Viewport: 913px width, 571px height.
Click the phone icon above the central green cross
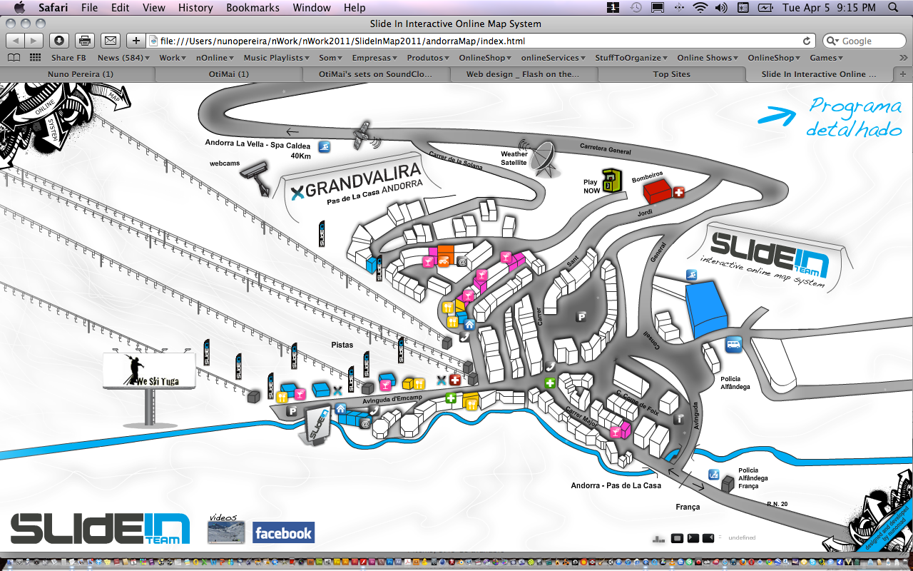550,366
